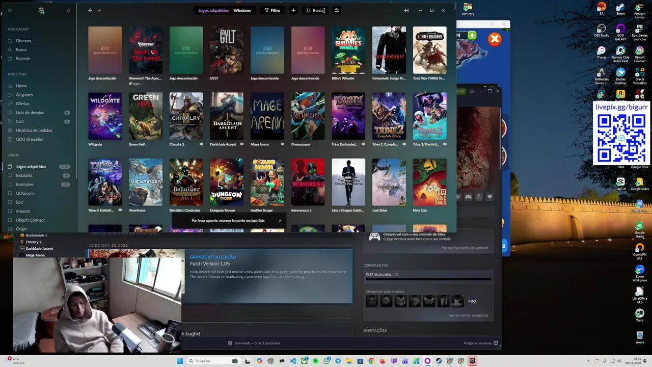Open Spotify taskbar icon

[x=315, y=361]
